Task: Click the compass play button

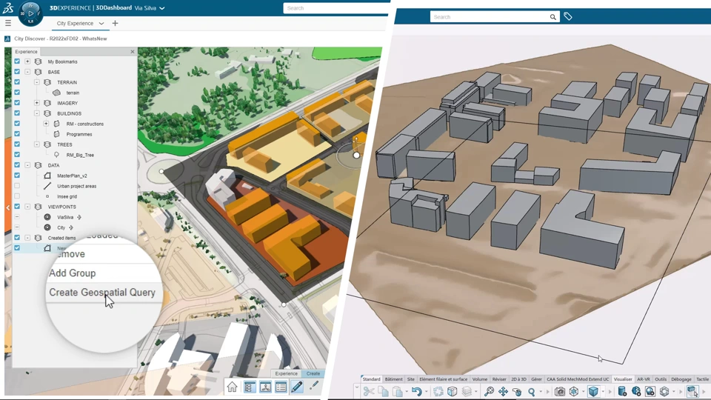Action: click(31, 13)
